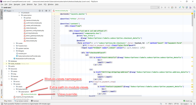Select module.json file in tree
The width and height of the screenshot is (196, 105).
(21, 54)
